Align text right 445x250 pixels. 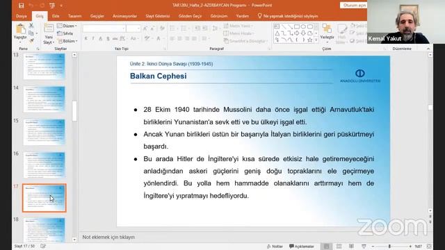tap(187, 39)
